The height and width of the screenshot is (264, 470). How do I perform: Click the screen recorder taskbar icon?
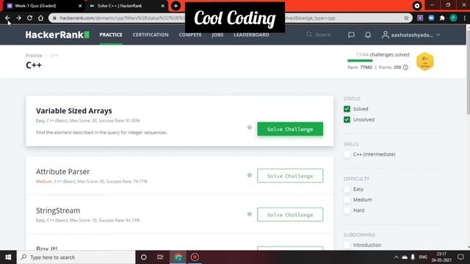(195, 257)
